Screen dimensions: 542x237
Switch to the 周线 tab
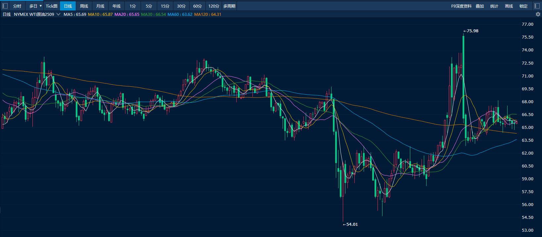tap(84, 6)
